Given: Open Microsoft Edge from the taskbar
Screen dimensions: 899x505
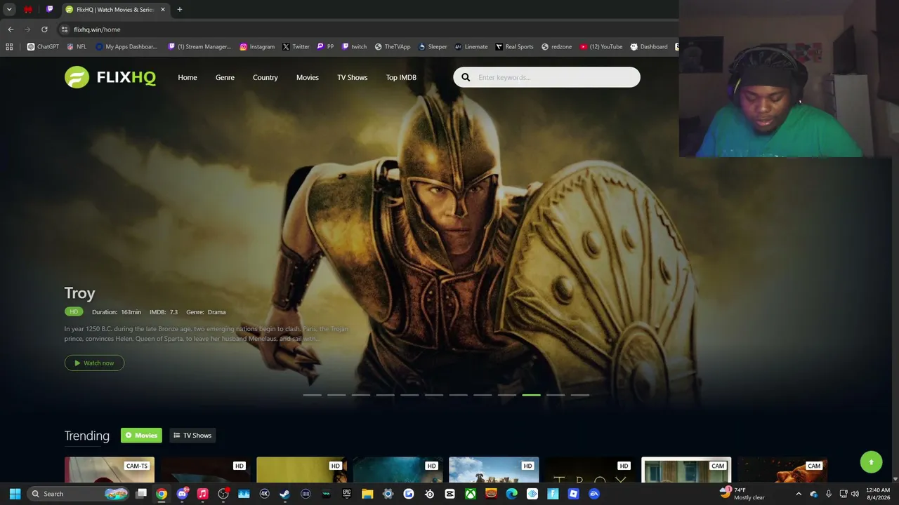Looking at the screenshot, I should point(511,494).
